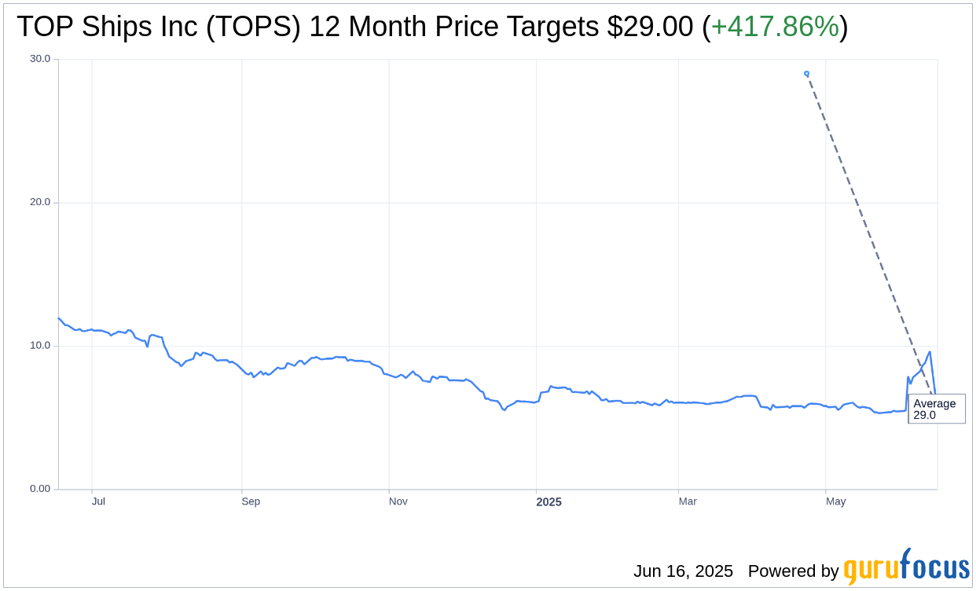The height and width of the screenshot is (591, 976).
Task: Click the 'Jul' x-axis label
Action: coord(98,501)
